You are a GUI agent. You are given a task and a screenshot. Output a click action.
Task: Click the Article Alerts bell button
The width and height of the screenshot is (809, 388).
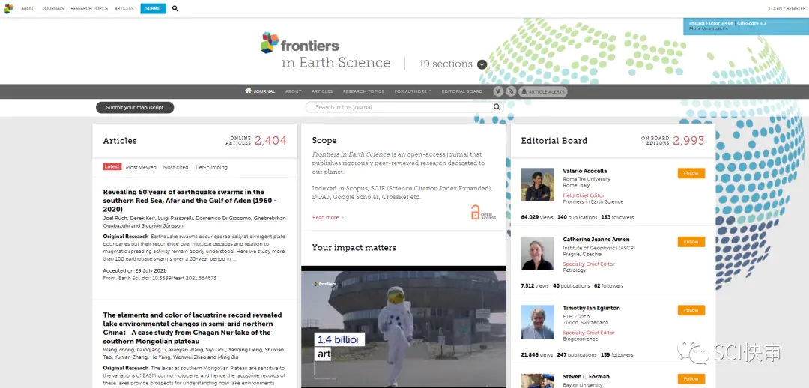pos(543,92)
